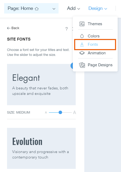Click the small A at slider start
Viewport: 121px width, 172px height.
tap(46, 113)
